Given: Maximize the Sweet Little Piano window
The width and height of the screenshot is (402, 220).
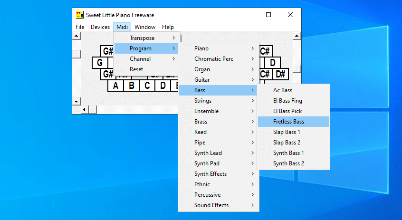Looking at the screenshot, I should pos(268,15).
